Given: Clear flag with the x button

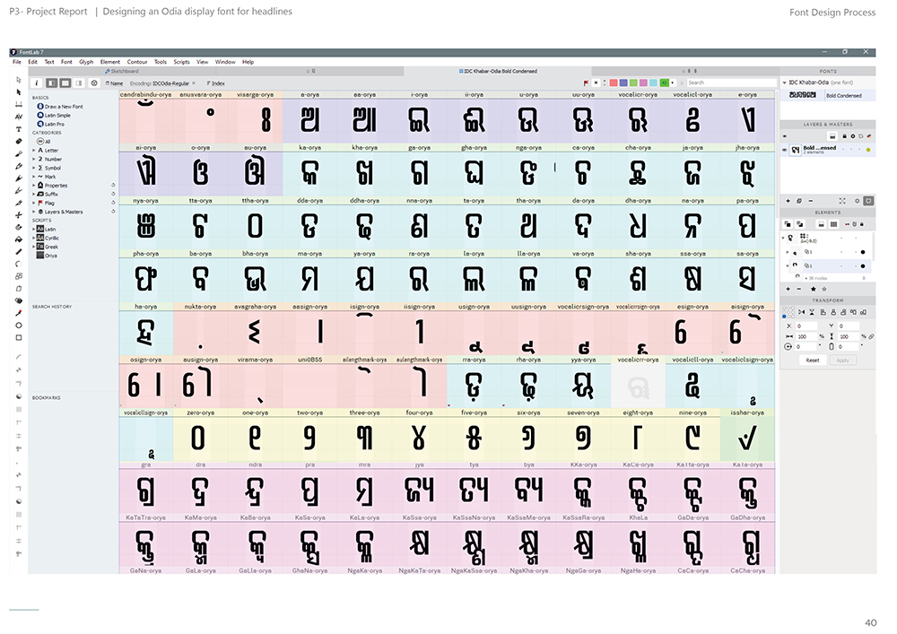Looking at the screenshot, I should point(597,83).
